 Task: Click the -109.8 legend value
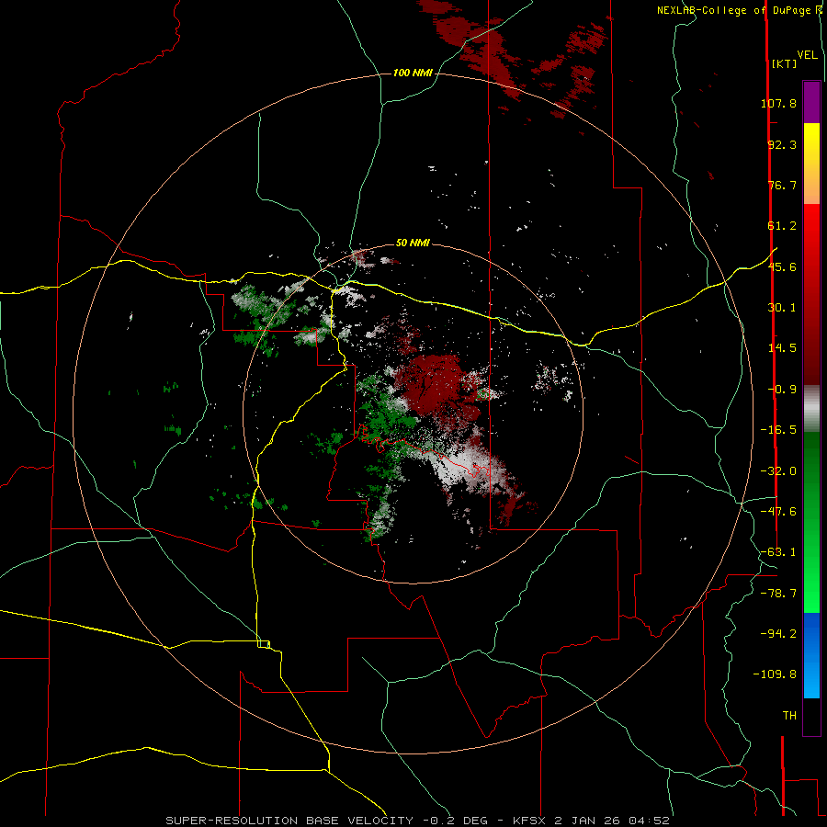point(775,674)
